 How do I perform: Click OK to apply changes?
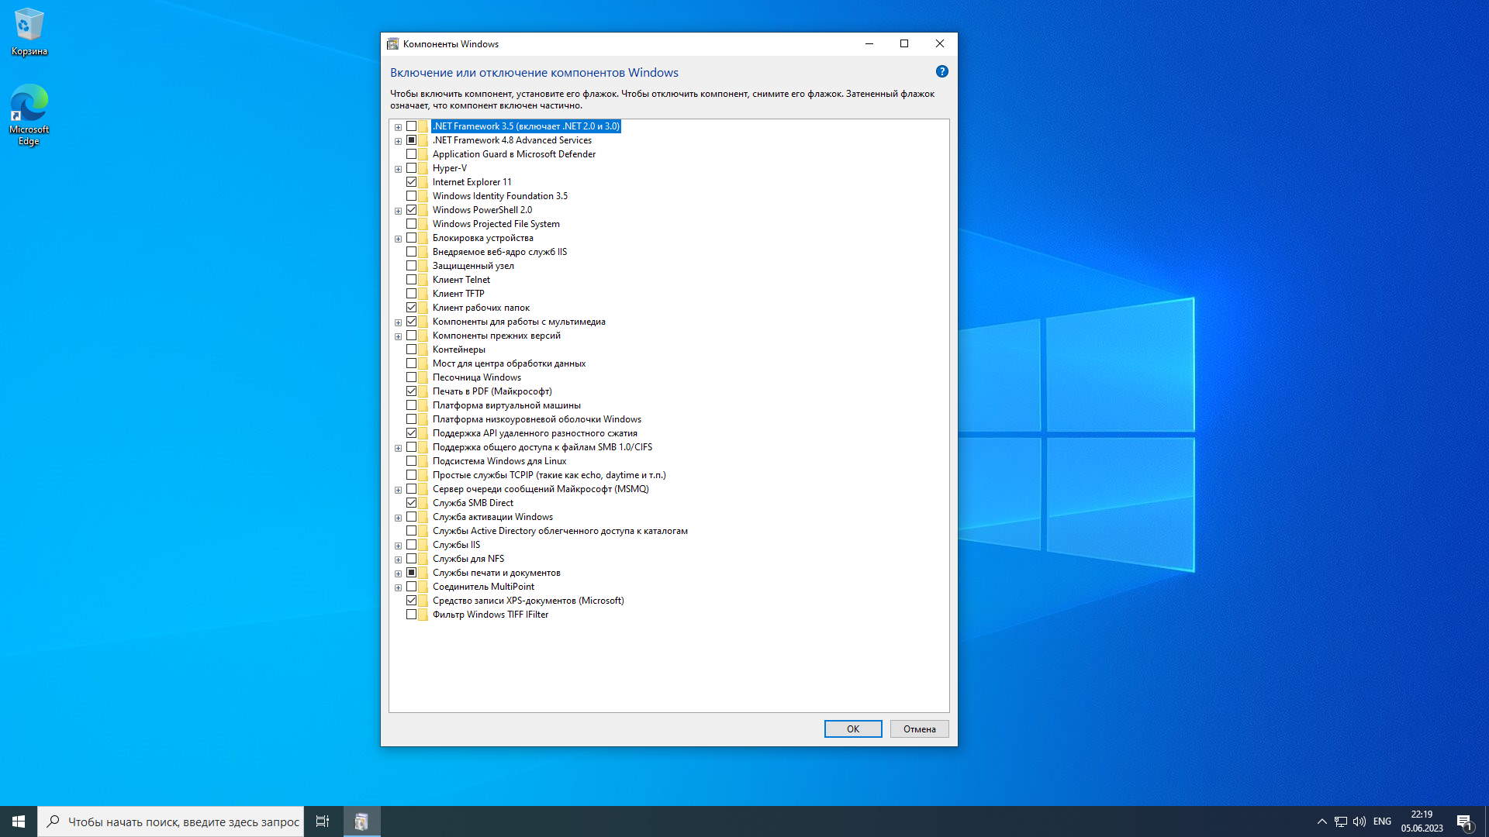click(x=852, y=728)
